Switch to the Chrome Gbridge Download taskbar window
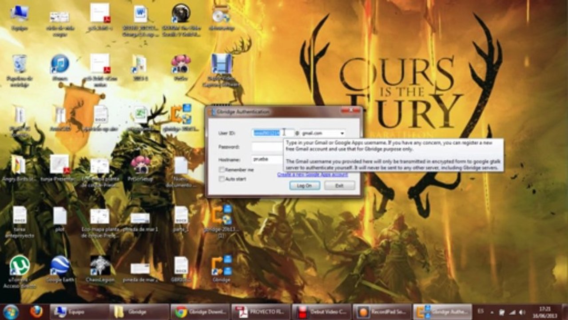The width and height of the screenshot is (568, 320). [x=201, y=312]
